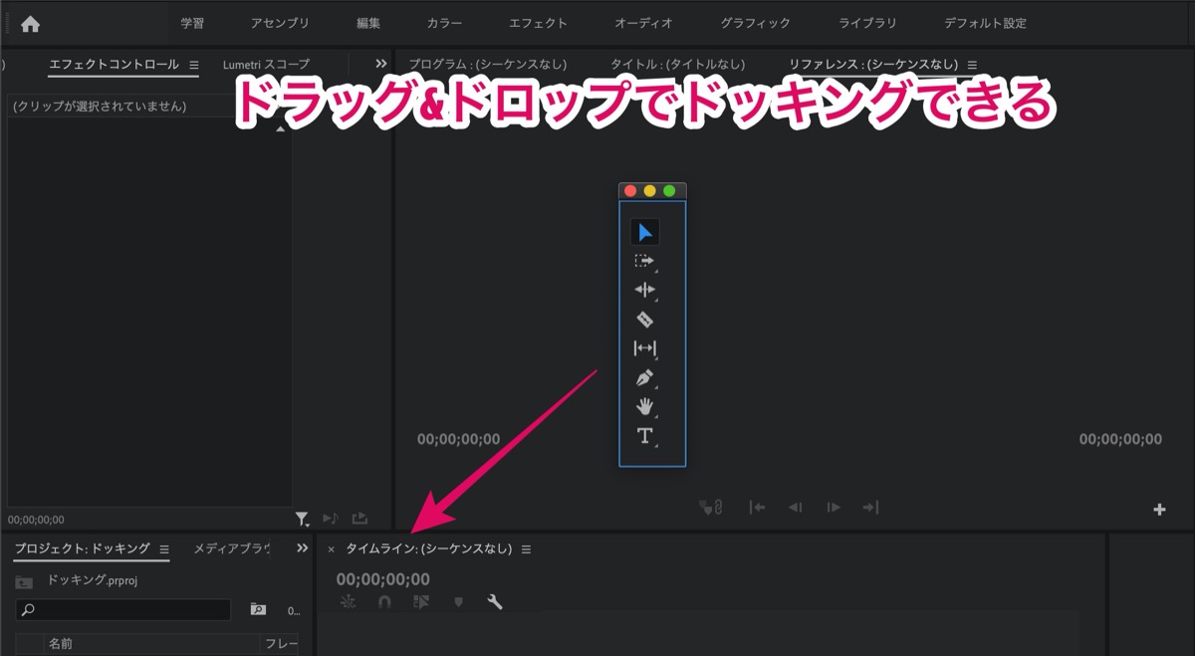Click the right Reference monitor duration timecode
Viewport: 1195px width, 656px height.
[x=1120, y=439]
